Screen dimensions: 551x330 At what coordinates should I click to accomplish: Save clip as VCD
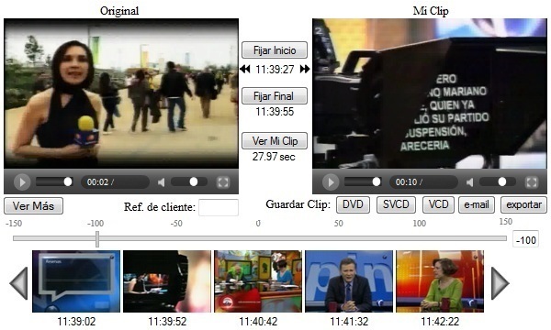tap(439, 204)
